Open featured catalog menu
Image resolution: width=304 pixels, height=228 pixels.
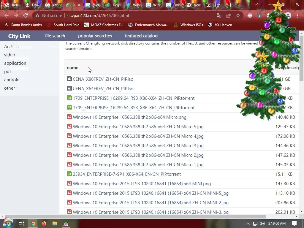(x=141, y=36)
